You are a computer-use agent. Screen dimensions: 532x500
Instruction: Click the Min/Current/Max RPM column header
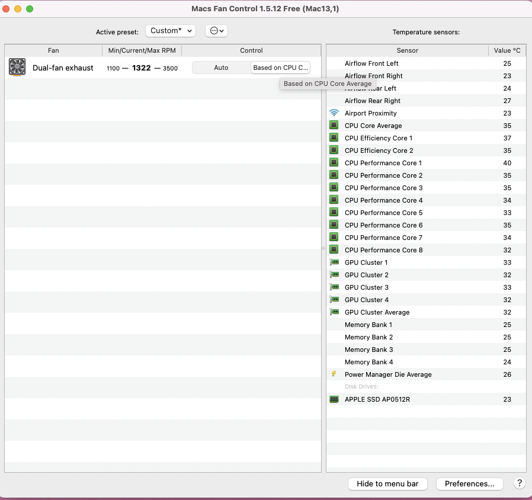coord(142,50)
